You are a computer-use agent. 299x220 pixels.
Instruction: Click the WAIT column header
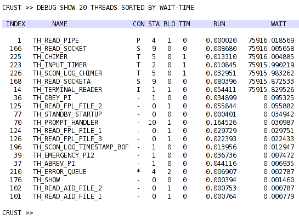point(278,24)
